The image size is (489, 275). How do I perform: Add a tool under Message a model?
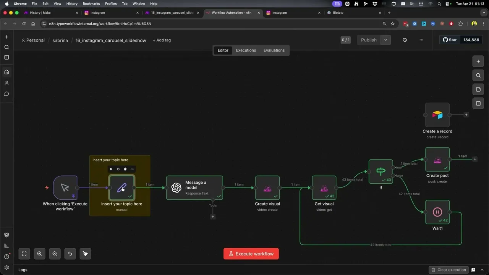213,217
